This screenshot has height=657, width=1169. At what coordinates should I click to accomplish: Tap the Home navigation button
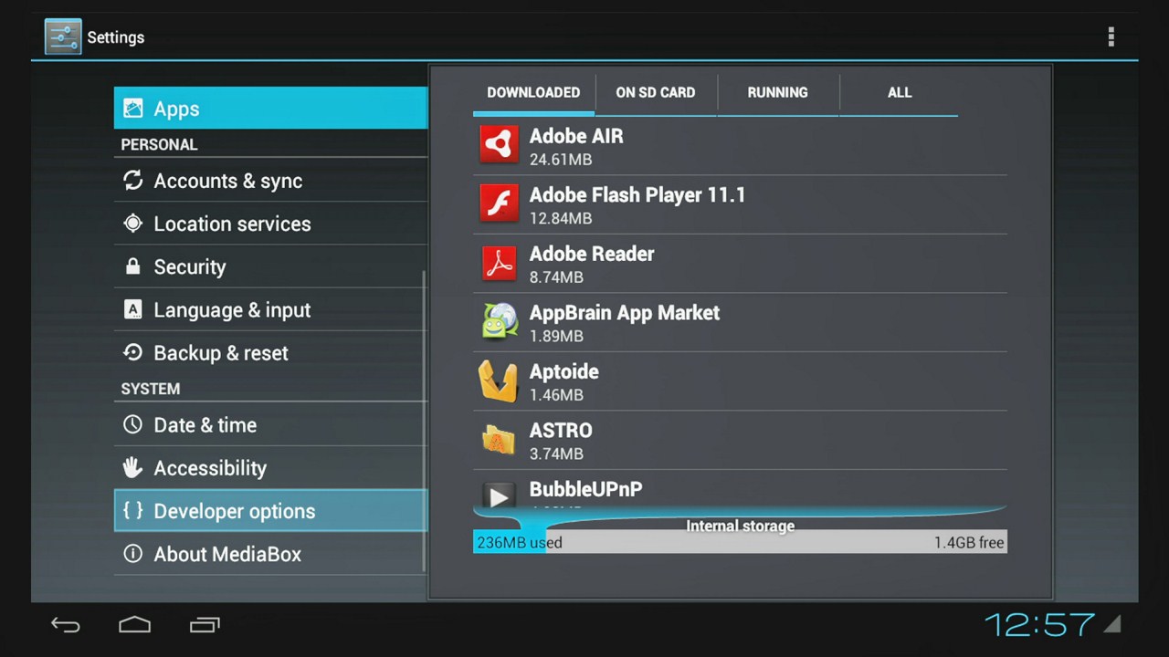coord(134,625)
